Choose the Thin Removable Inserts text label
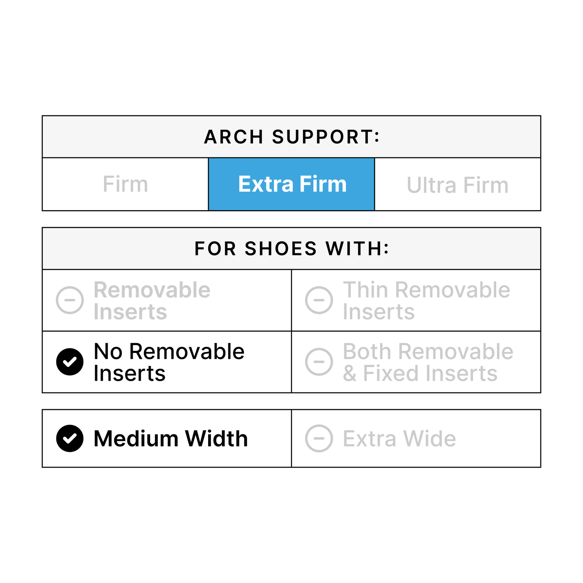 (426, 301)
